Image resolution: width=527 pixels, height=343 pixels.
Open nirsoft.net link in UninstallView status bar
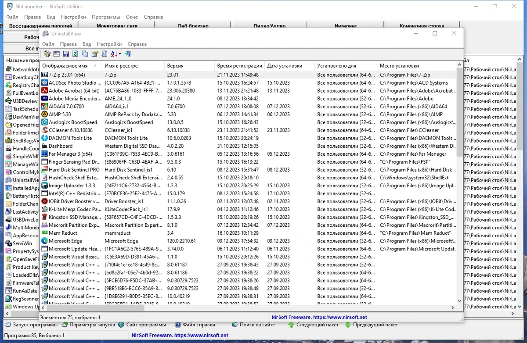319,317
